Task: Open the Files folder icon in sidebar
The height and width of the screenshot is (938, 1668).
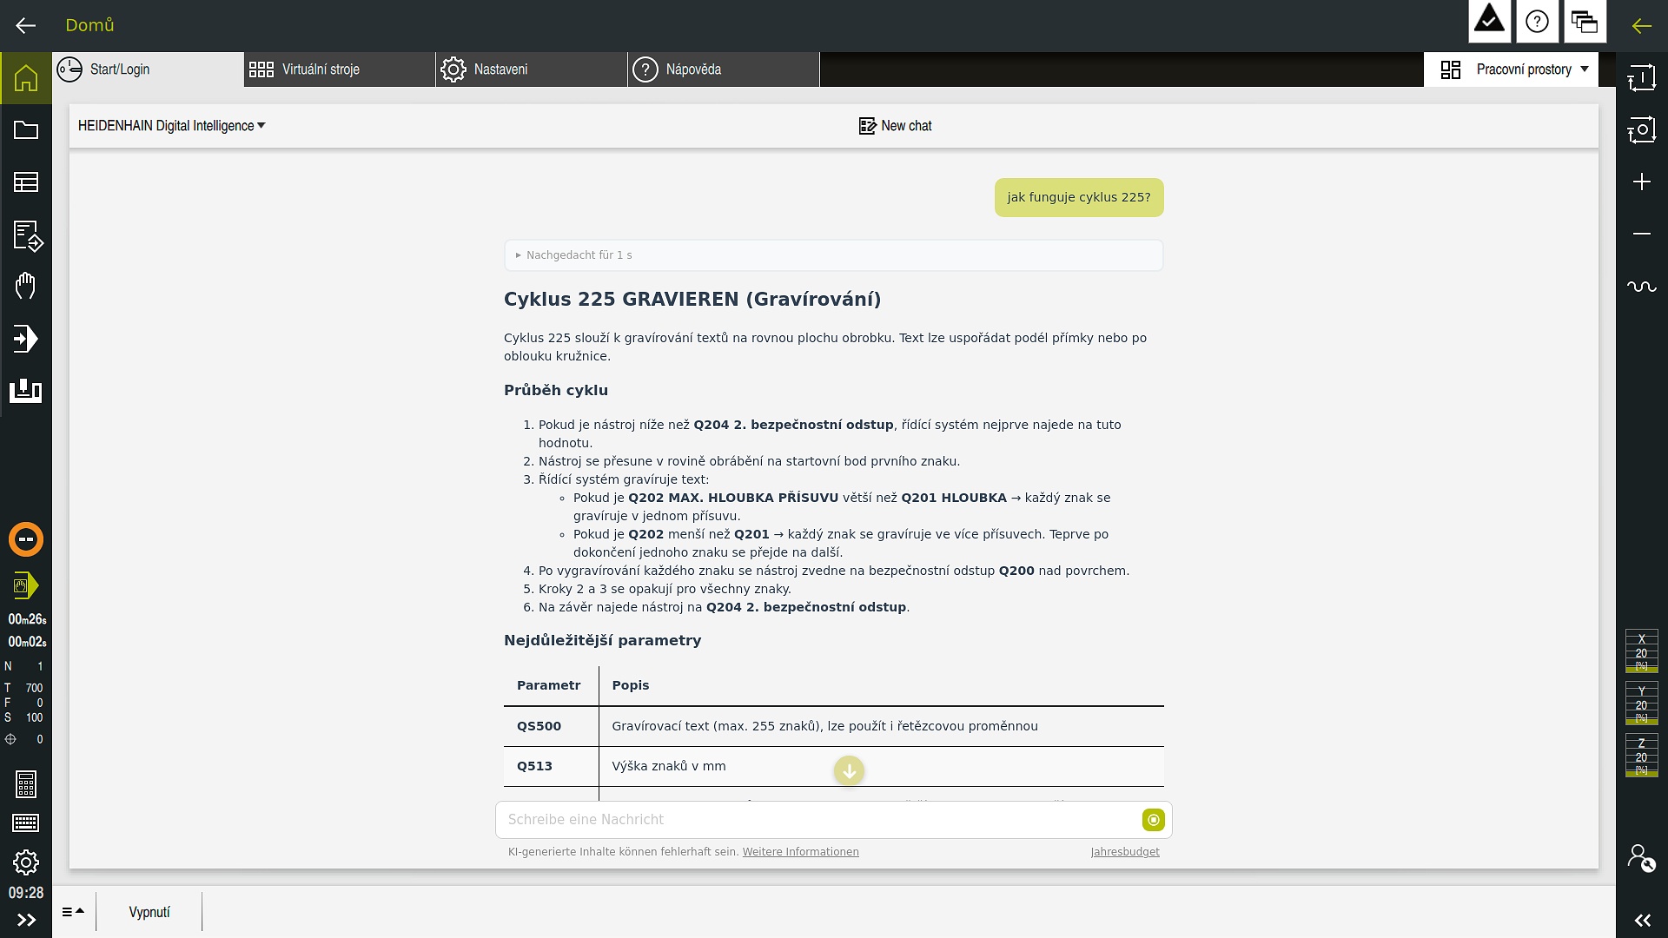Action: 26,130
